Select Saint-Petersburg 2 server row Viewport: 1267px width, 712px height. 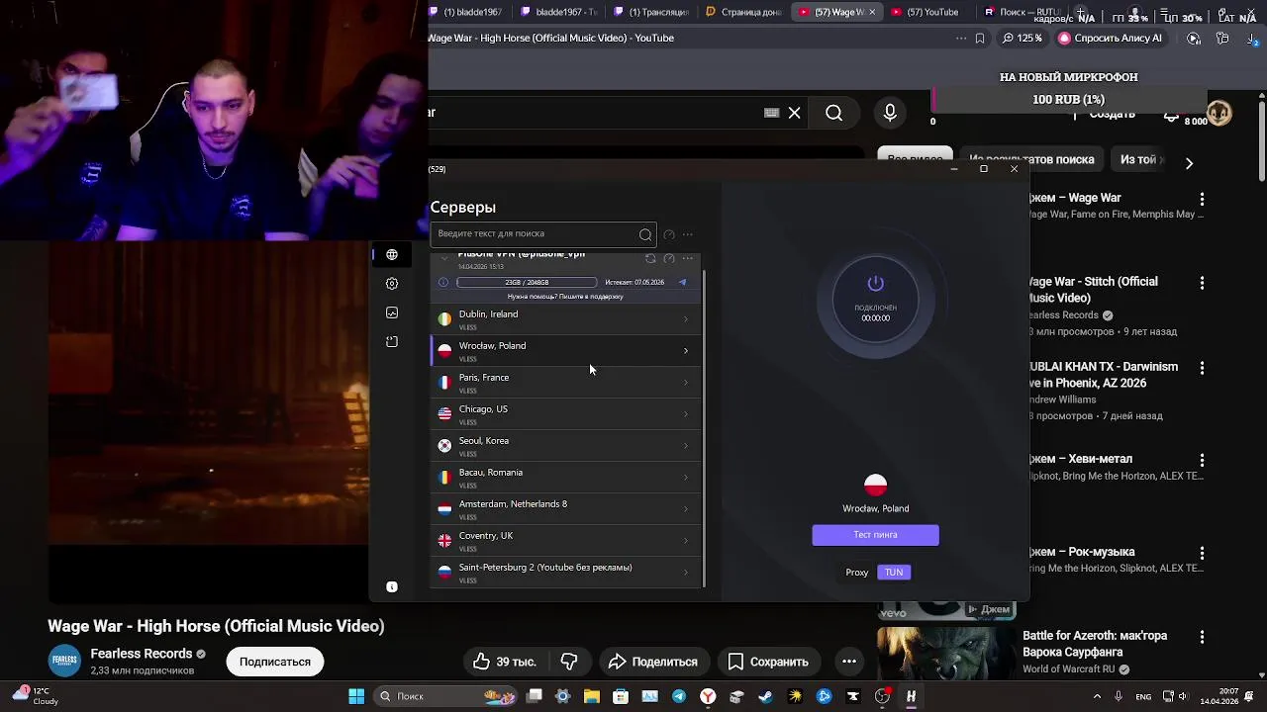565,573
